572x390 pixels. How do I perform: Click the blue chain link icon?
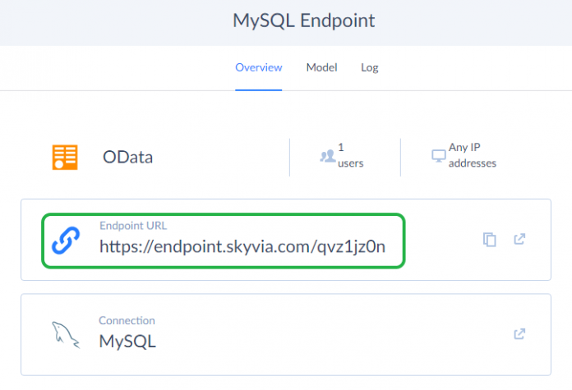point(65,240)
